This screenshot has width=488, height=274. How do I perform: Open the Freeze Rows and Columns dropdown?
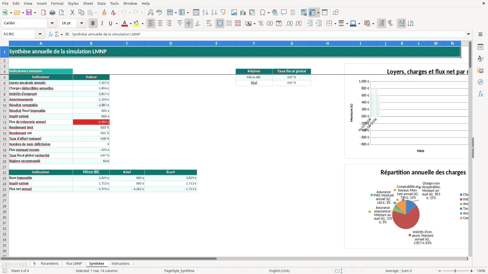coord(318,13)
